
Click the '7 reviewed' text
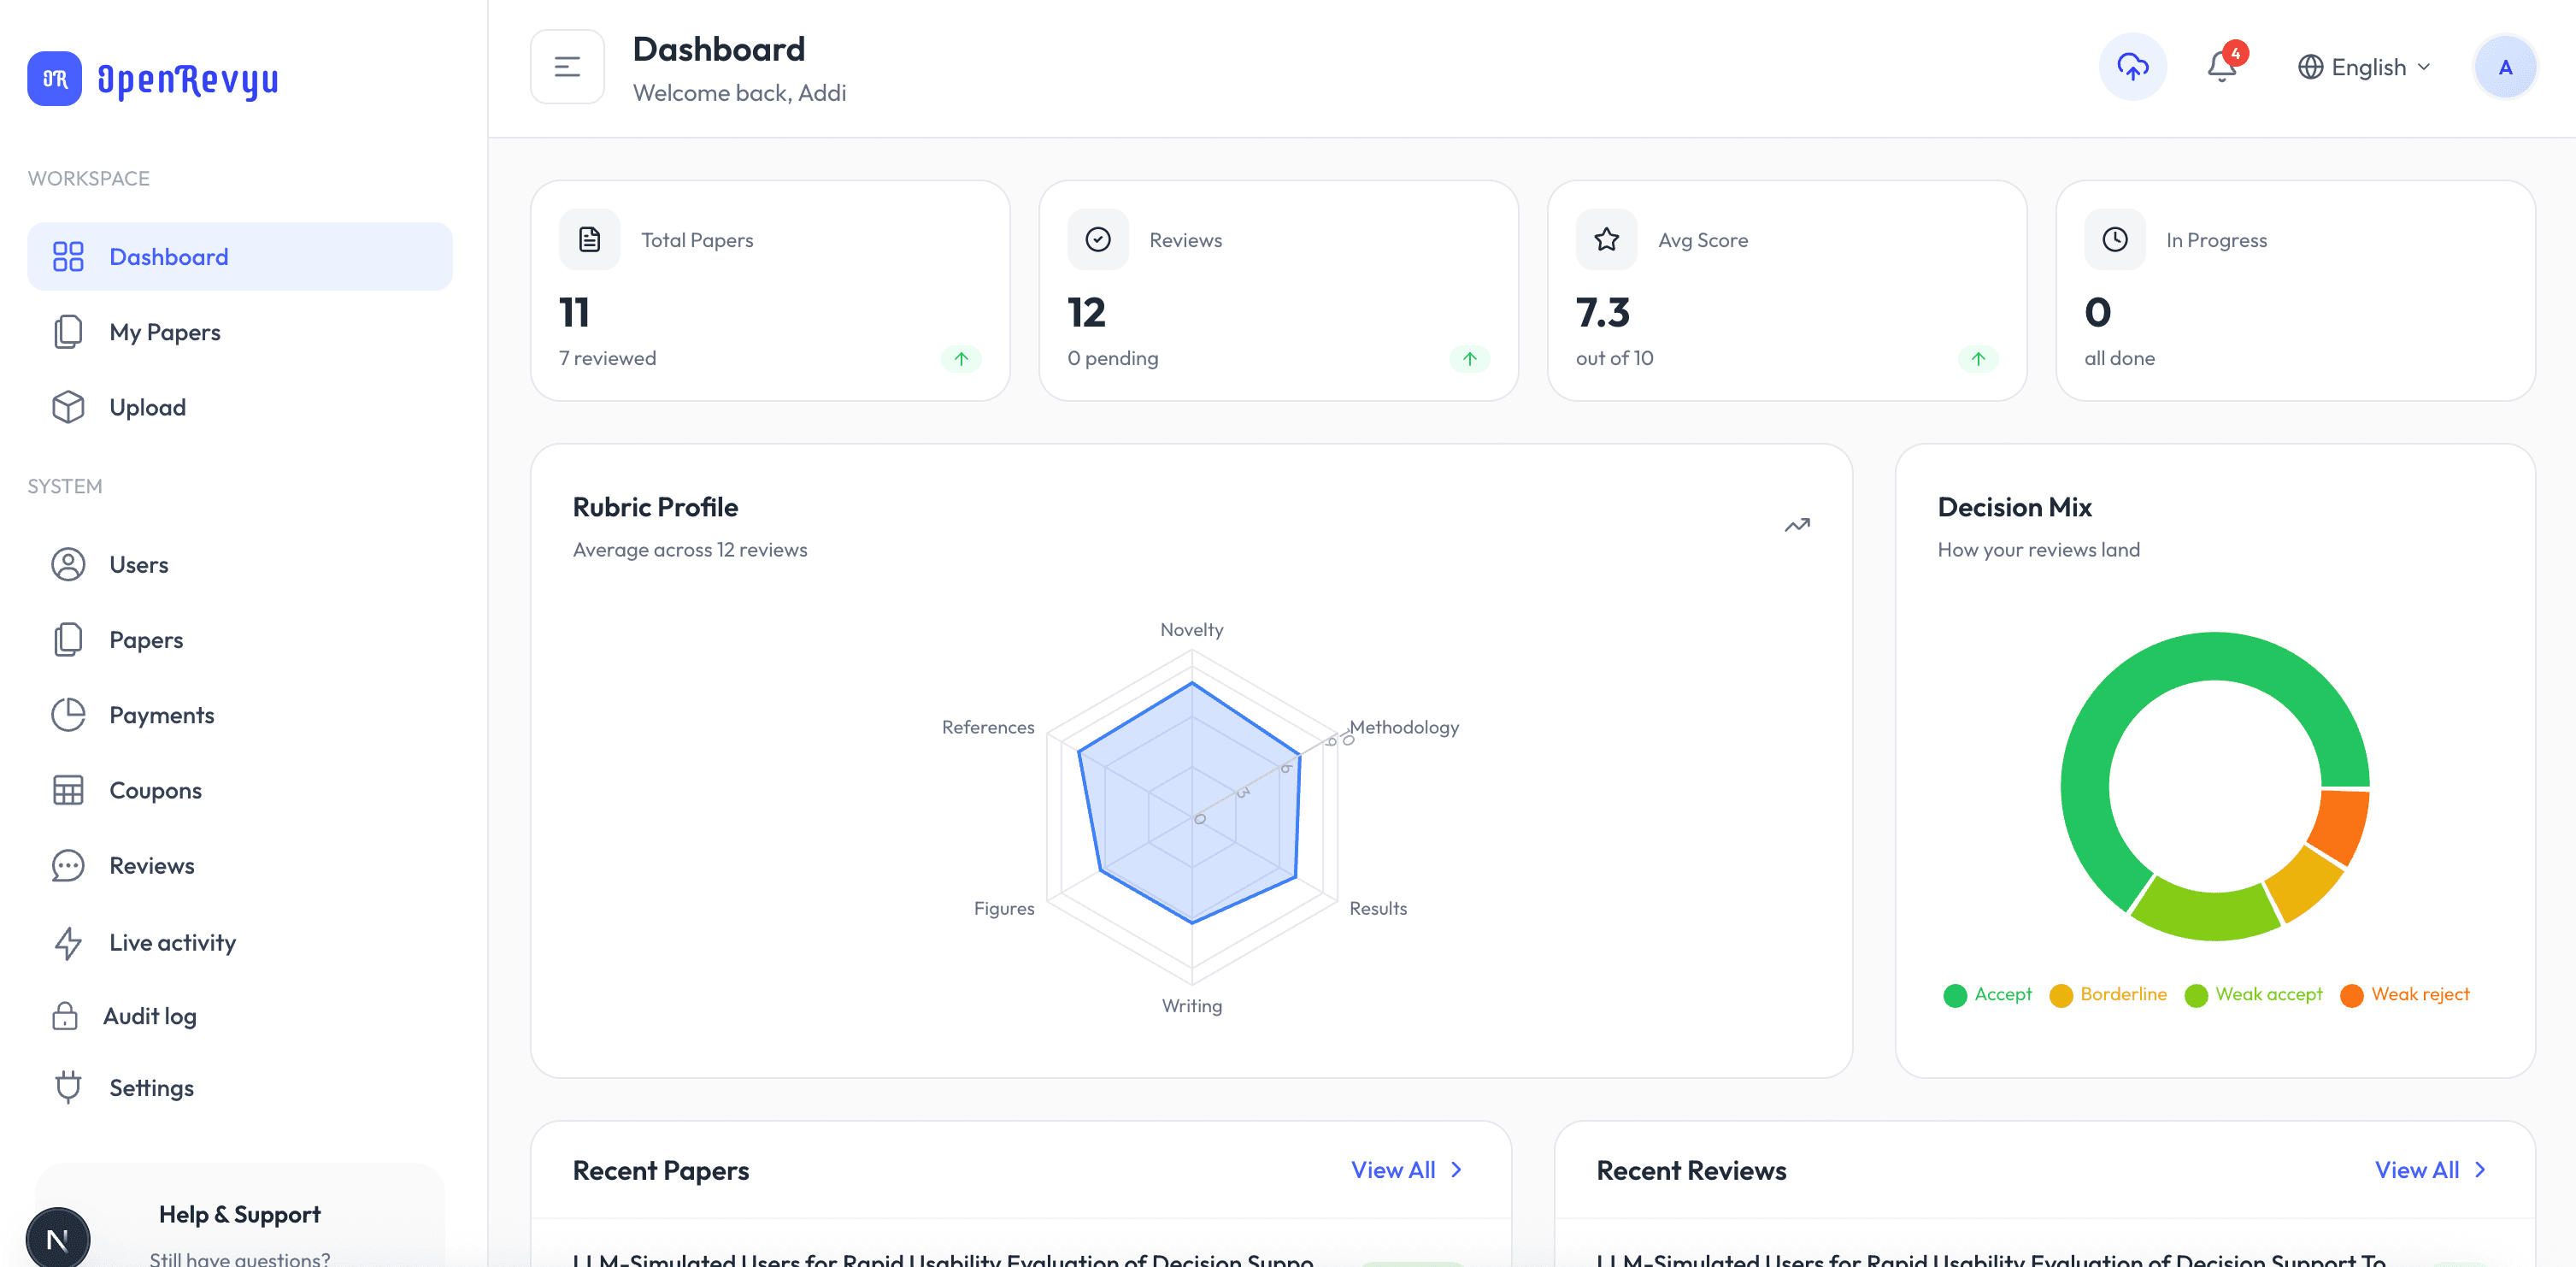tap(607, 358)
